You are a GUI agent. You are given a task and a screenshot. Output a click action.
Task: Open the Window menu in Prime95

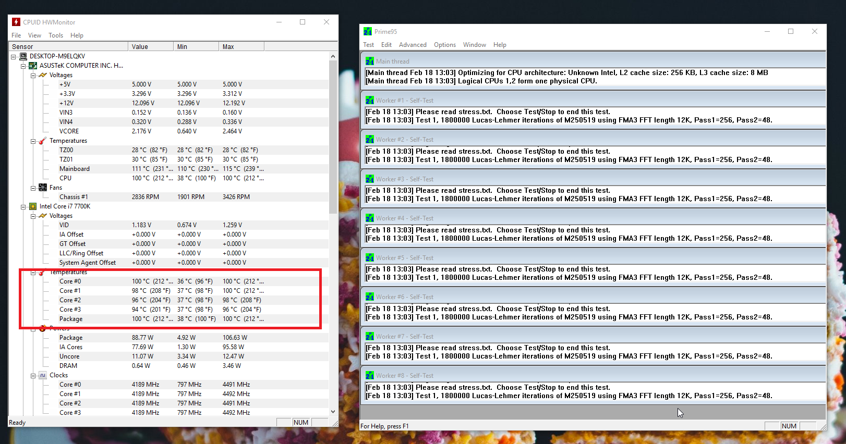pos(475,45)
